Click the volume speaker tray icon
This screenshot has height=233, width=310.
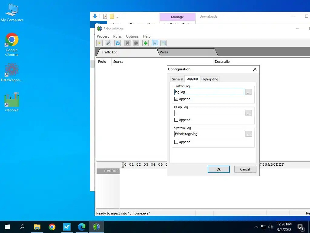[271, 227]
